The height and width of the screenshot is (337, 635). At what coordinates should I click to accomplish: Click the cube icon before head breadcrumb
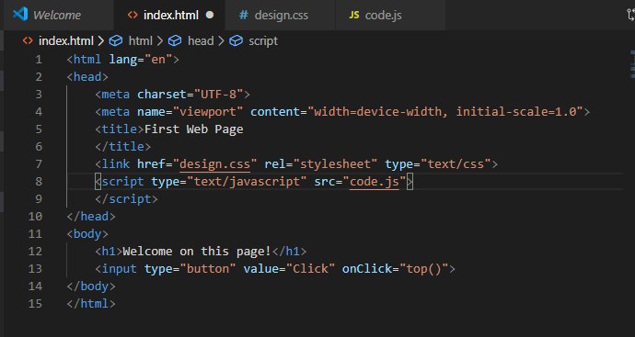click(175, 40)
